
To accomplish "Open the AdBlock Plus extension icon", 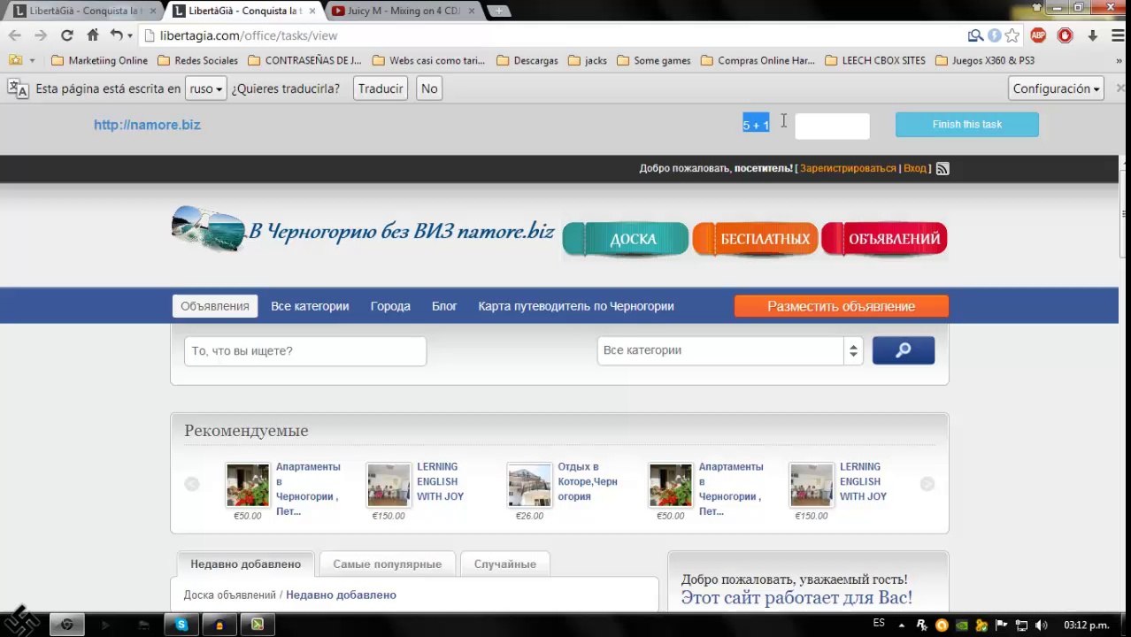I will tap(1038, 35).
